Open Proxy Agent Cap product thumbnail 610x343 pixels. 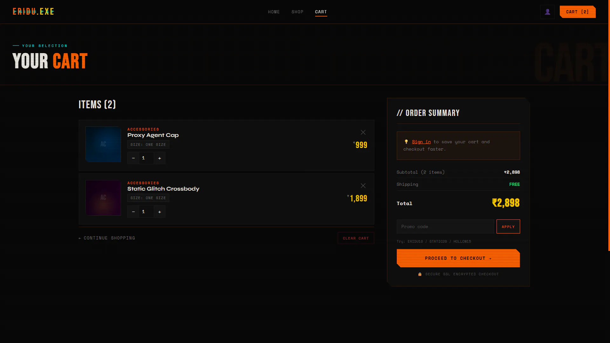coord(103,144)
